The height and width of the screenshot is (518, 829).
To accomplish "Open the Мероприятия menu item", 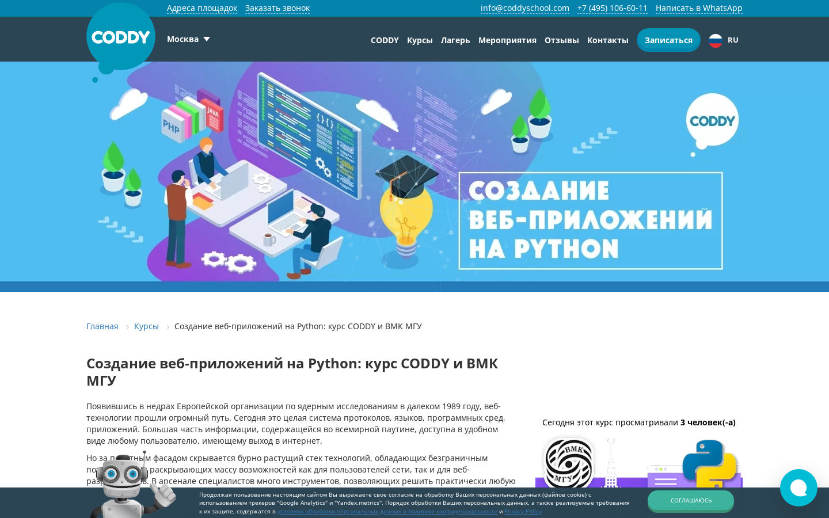I will 507,40.
